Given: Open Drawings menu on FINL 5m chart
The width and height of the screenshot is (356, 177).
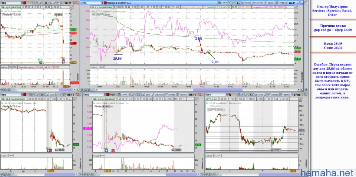Looking at the screenshot, I should [158, 95].
